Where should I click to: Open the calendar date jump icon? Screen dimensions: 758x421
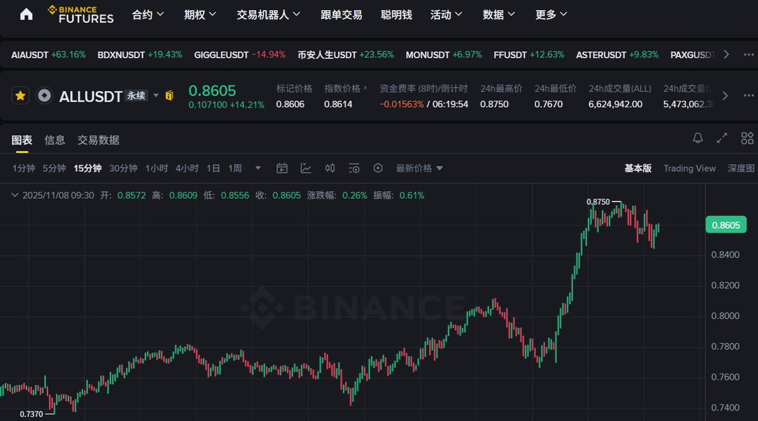point(282,168)
